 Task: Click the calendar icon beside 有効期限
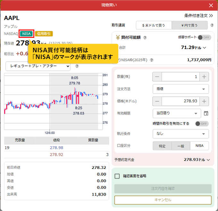coord(206,113)
